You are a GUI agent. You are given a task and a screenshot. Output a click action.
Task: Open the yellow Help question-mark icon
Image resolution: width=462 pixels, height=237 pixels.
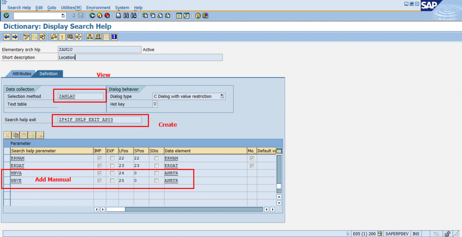pos(198,16)
